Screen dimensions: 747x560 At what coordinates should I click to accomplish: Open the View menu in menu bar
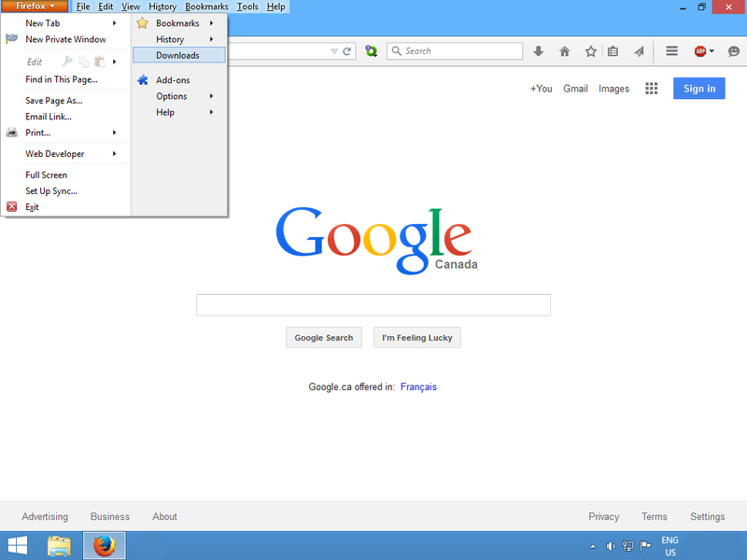click(x=131, y=7)
